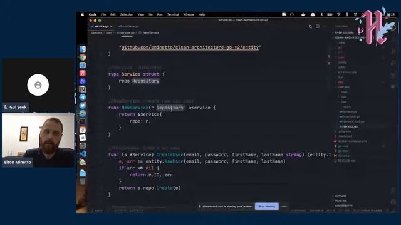Expand the OUTLINE section
Screen dimensions: 401x225
click(340, 196)
